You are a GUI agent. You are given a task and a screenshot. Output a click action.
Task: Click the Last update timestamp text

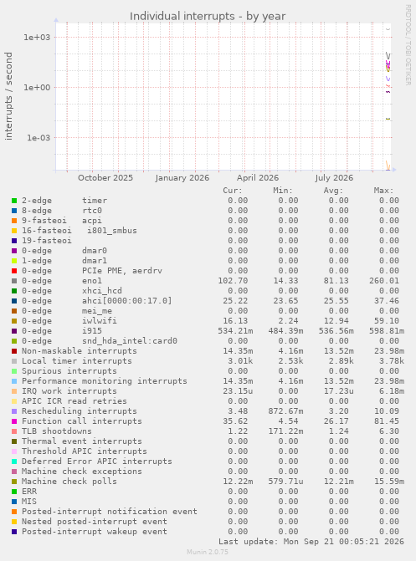pyautogui.click(x=311, y=541)
